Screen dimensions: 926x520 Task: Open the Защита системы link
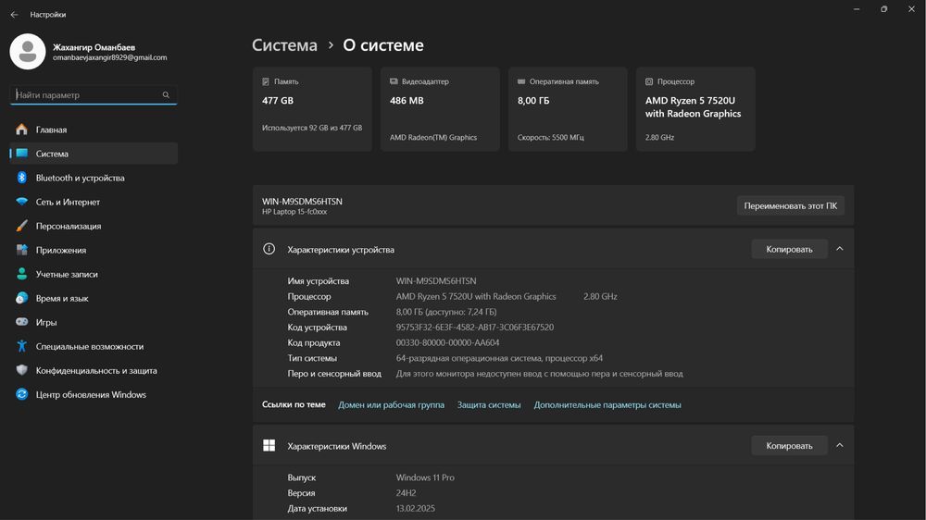[x=489, y=405]
